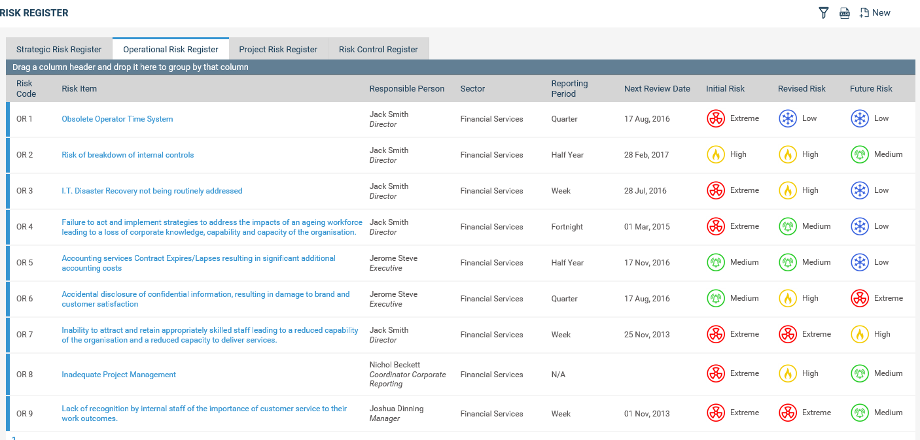This screenshot has height=440, width=920.
Task: Select the green Medium initial risk icon for OR 5
Action: (x=716, y=262)
